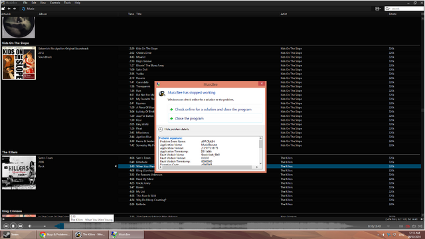425x239 pixels.
Task: Click the search magnifier dropdown
Action: click(388, 9)
